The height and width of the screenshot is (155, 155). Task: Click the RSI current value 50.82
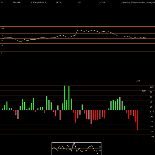coord(143,38)
